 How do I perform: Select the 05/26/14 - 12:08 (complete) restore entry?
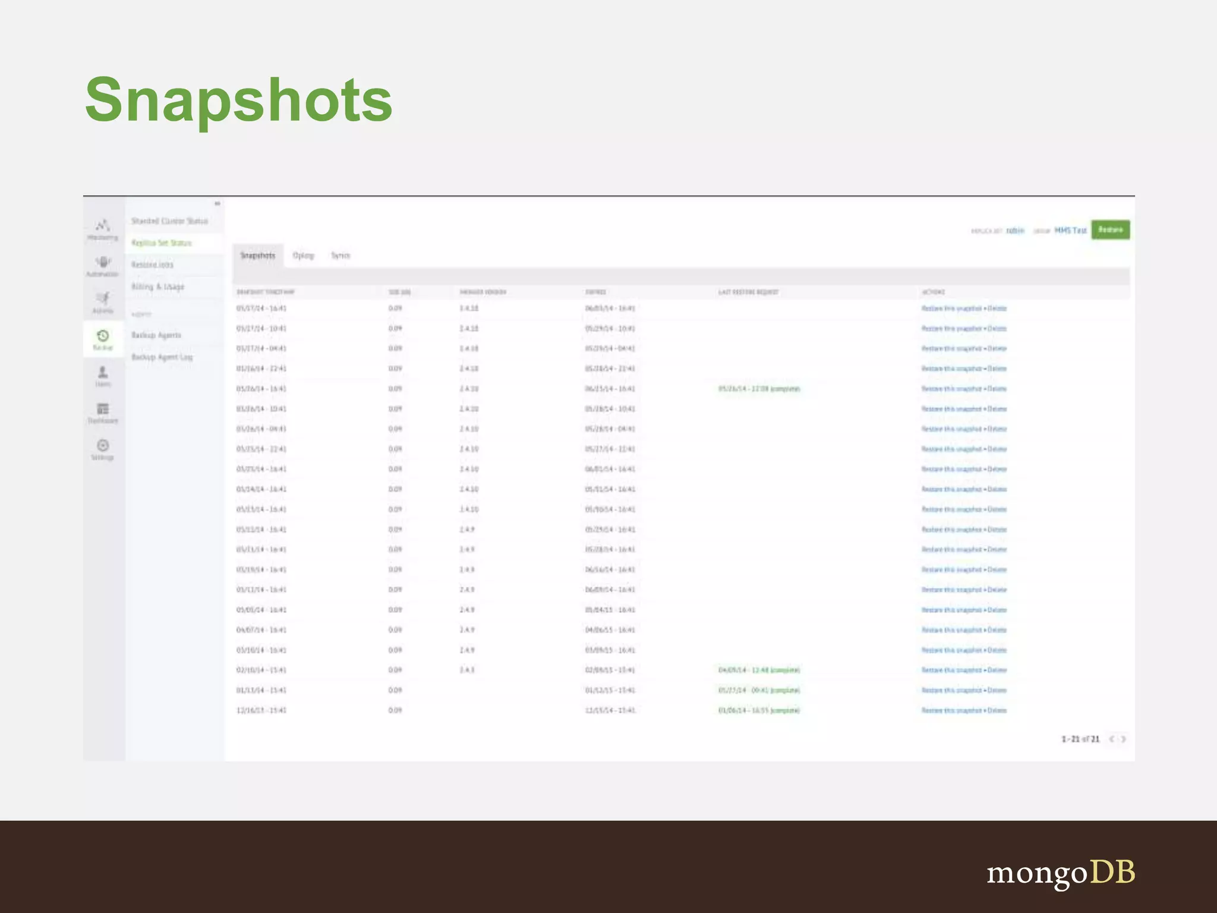(x=759, y=389)
